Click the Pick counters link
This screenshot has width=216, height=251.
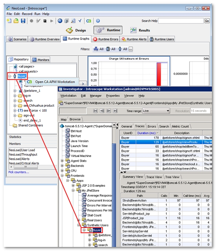tap(19, 172)
